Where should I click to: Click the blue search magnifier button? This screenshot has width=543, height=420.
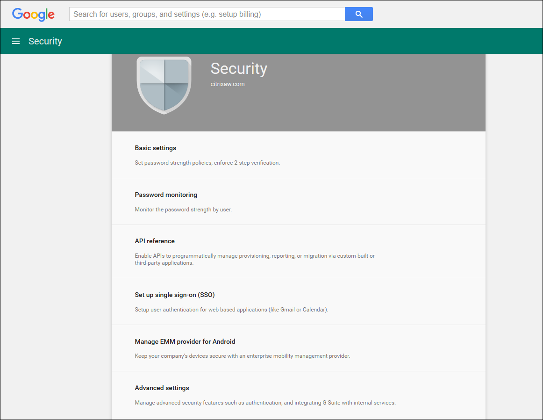click(x=358, y=14)
